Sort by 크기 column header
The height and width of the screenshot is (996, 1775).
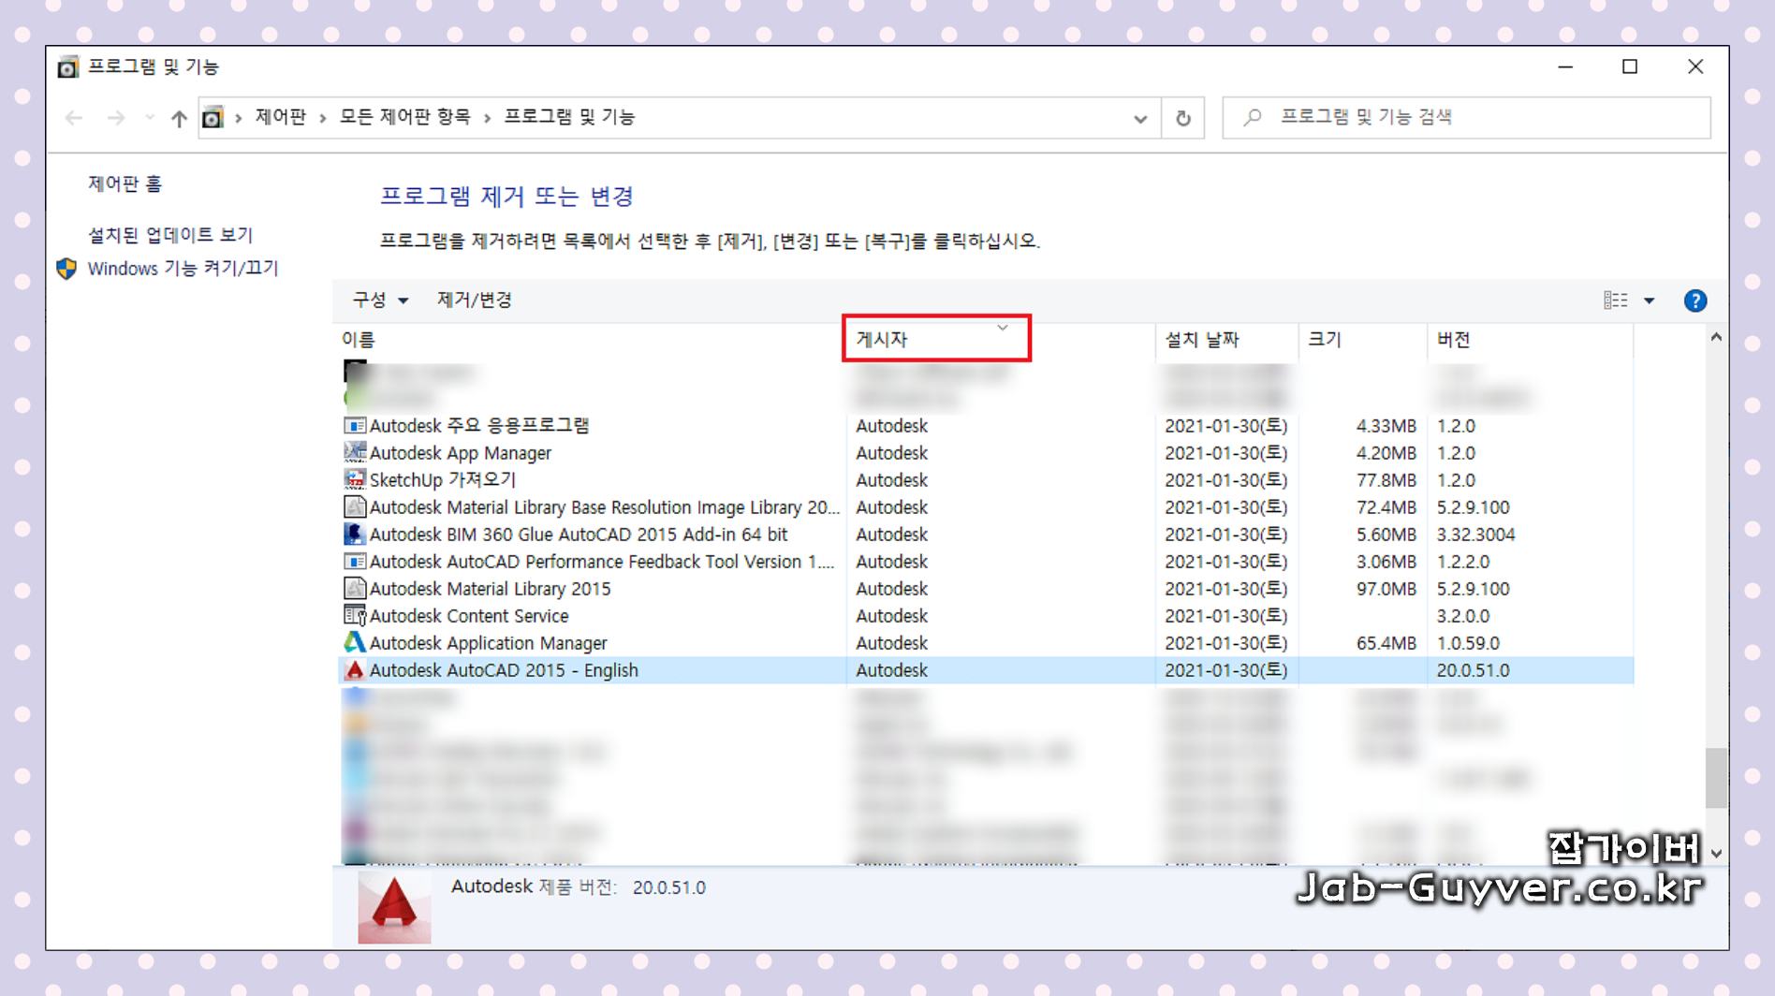1363,340
